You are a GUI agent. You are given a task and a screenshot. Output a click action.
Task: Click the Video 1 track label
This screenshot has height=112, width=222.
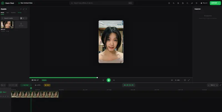[4, 92]
